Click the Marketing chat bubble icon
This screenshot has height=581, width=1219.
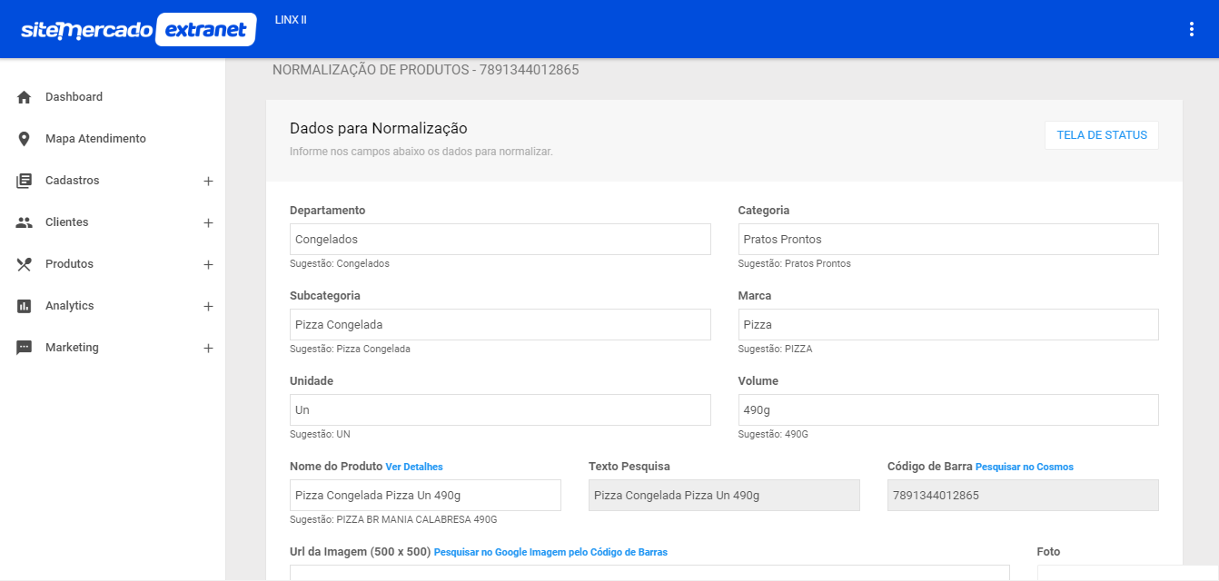tap(25, 348)
